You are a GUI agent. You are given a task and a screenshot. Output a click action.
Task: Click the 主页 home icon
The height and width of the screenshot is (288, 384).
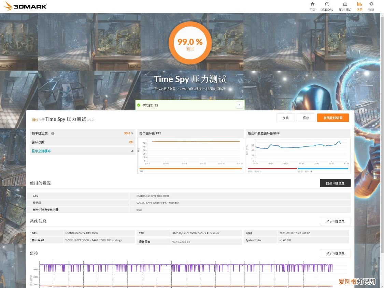(312, 4)
